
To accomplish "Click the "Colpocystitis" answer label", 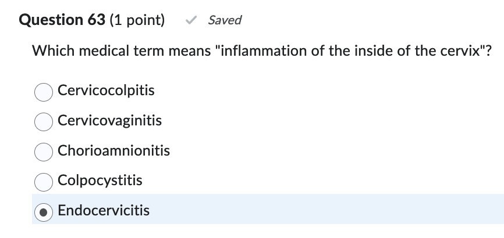I will click(100, 181).
